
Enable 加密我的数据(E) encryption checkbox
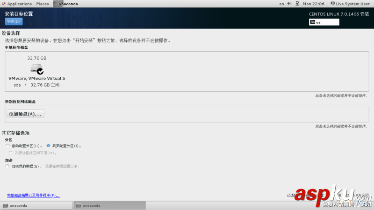tap(7, 166)
